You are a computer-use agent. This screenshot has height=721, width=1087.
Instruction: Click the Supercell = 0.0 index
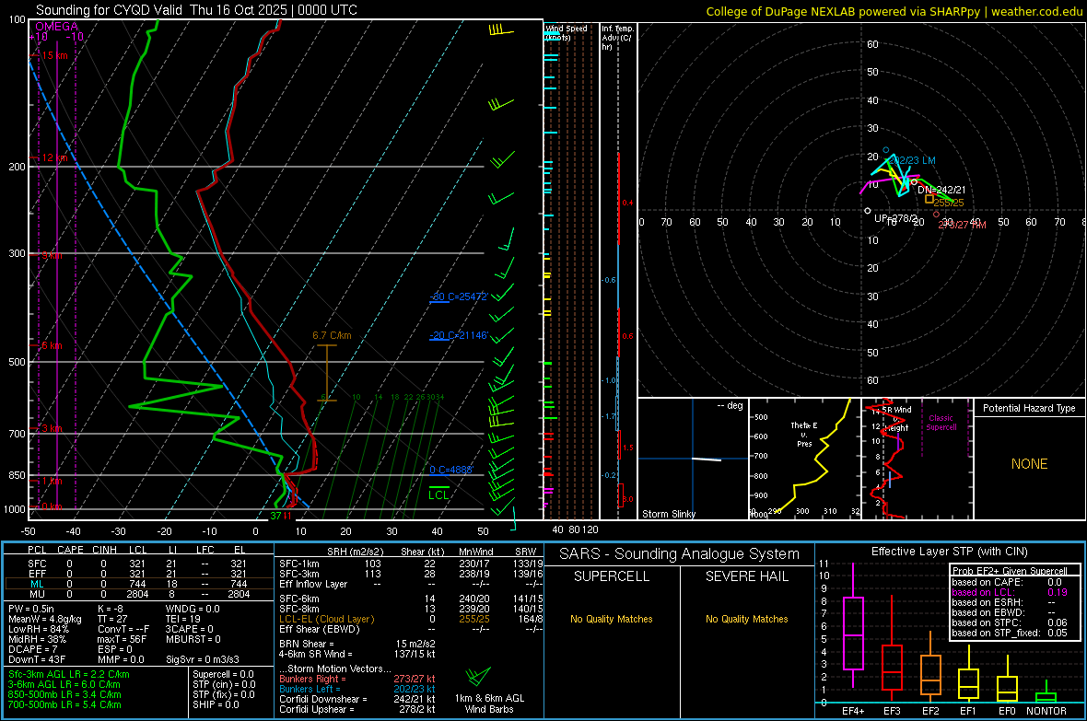point(223,674)
